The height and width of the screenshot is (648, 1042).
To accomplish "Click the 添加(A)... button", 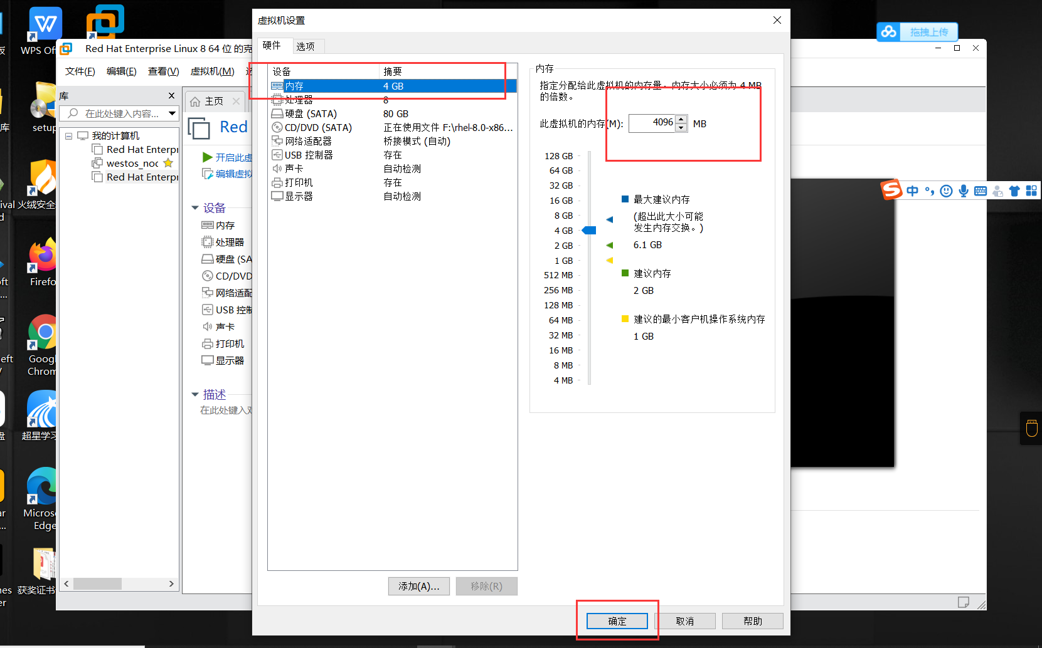I will 419,586.
